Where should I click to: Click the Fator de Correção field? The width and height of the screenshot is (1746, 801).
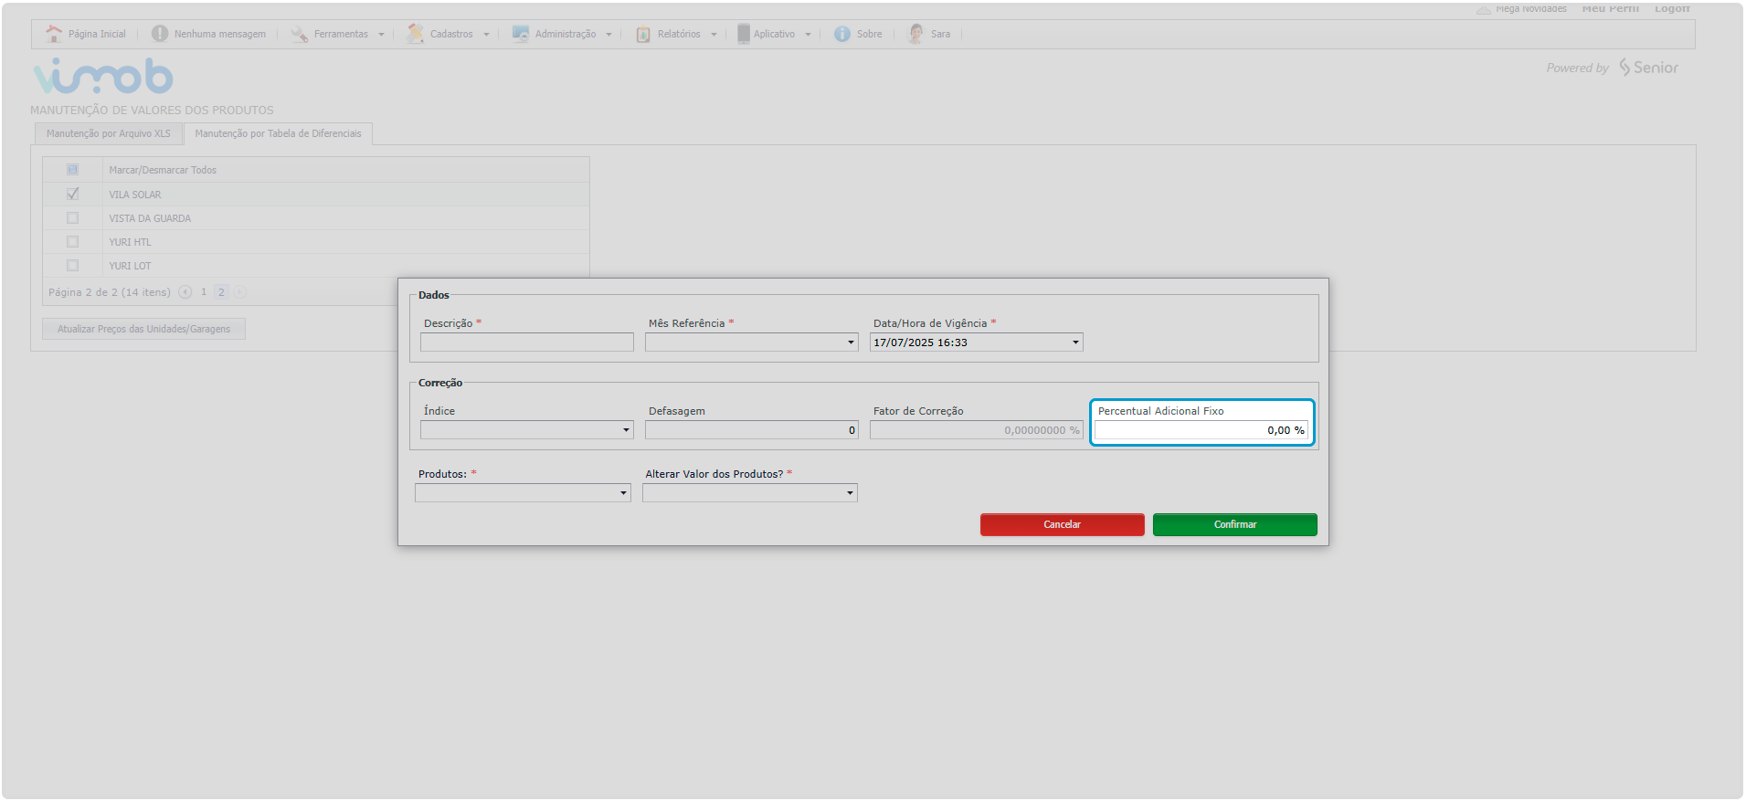977,430
